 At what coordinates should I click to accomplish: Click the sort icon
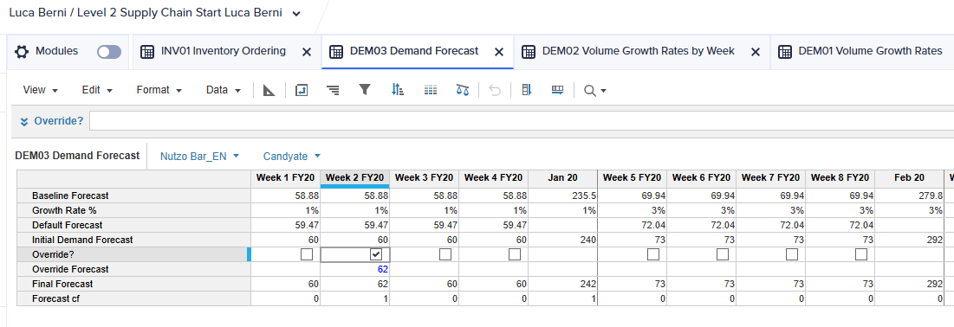pyautogui.click(x=398, y=90)
